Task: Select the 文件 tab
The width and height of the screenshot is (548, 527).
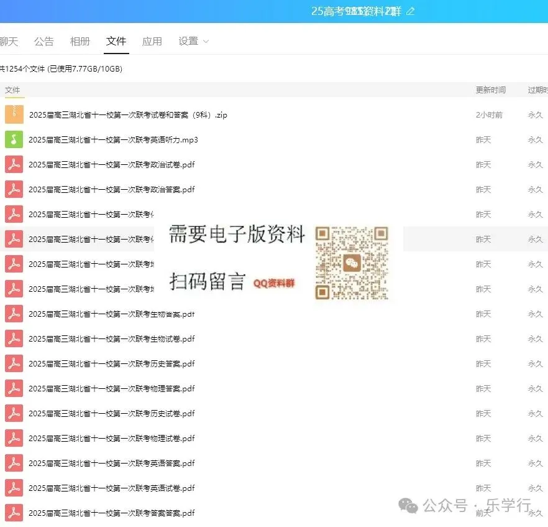Action: (116, 41)
